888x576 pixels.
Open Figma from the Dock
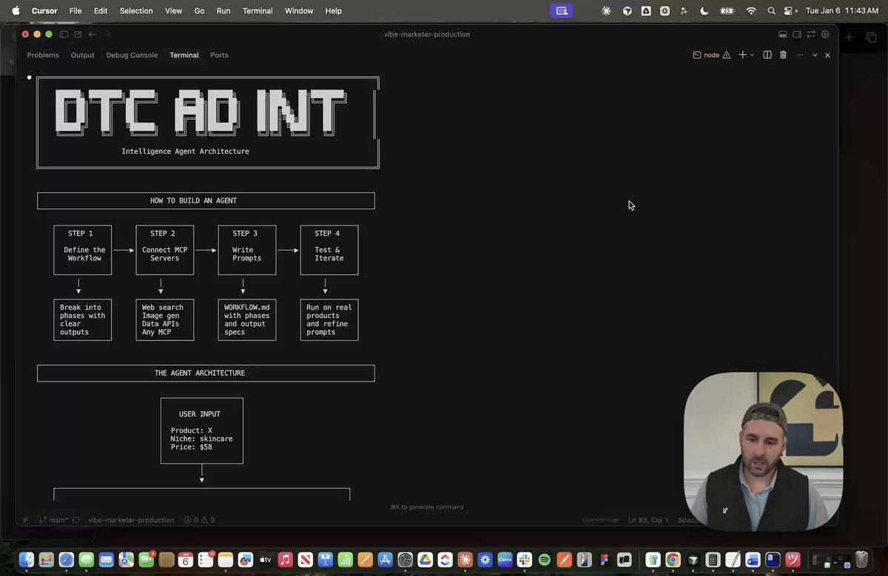(604, 560)
